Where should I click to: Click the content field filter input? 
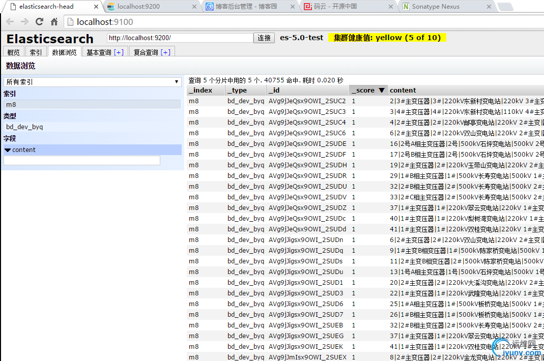pyautogui.click(x=82, y=160)
